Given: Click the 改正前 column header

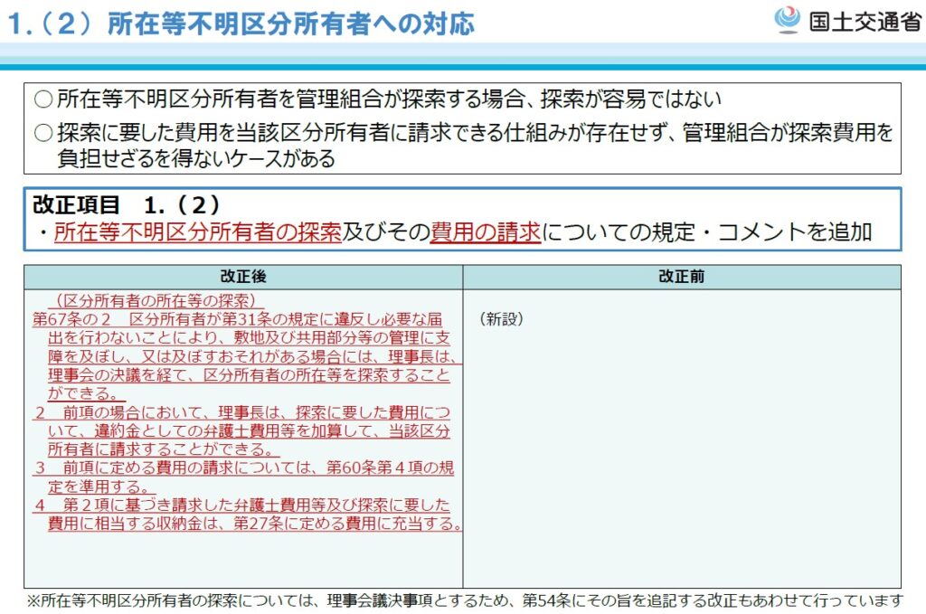Looking at the screenshot, I should pos(682,277).
